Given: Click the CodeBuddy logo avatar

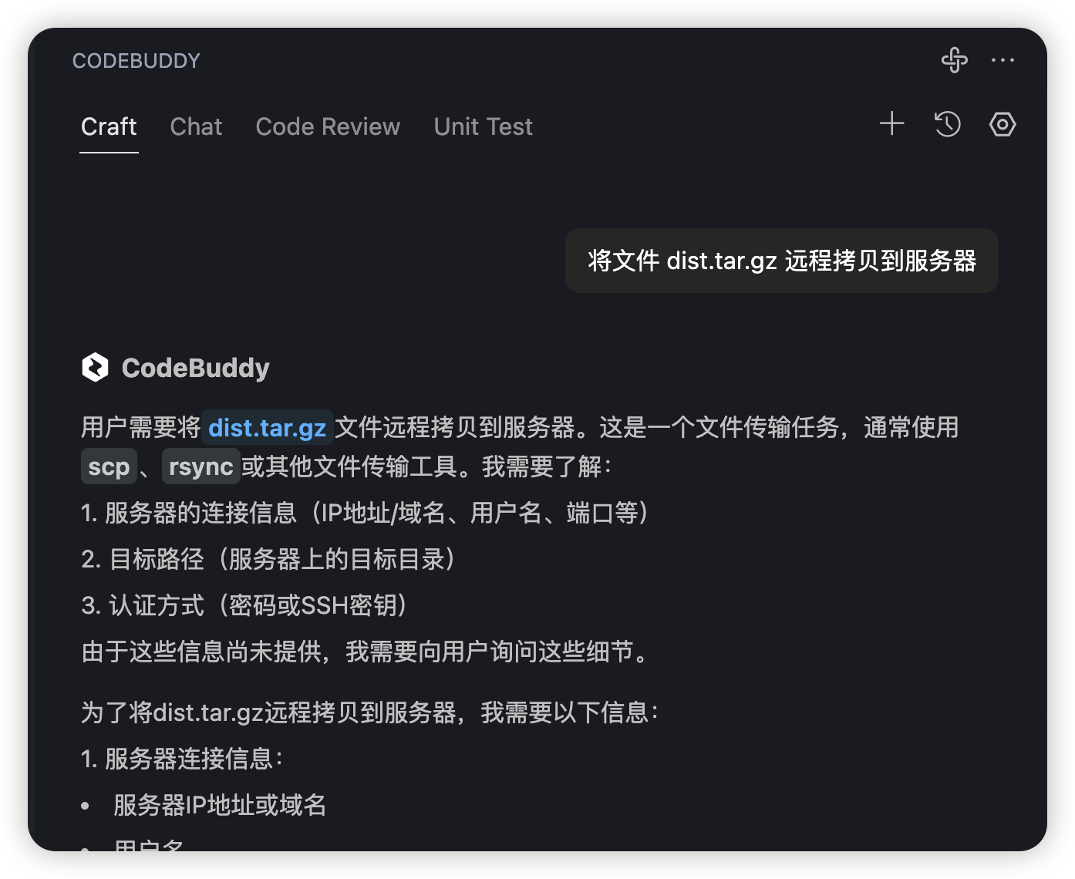Looking at the screenshot, I should coord(96,367).
